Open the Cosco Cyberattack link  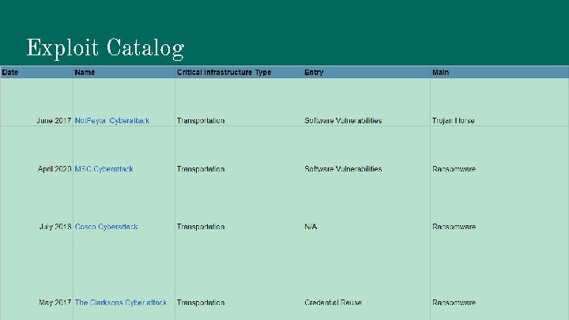coord(106,227)
